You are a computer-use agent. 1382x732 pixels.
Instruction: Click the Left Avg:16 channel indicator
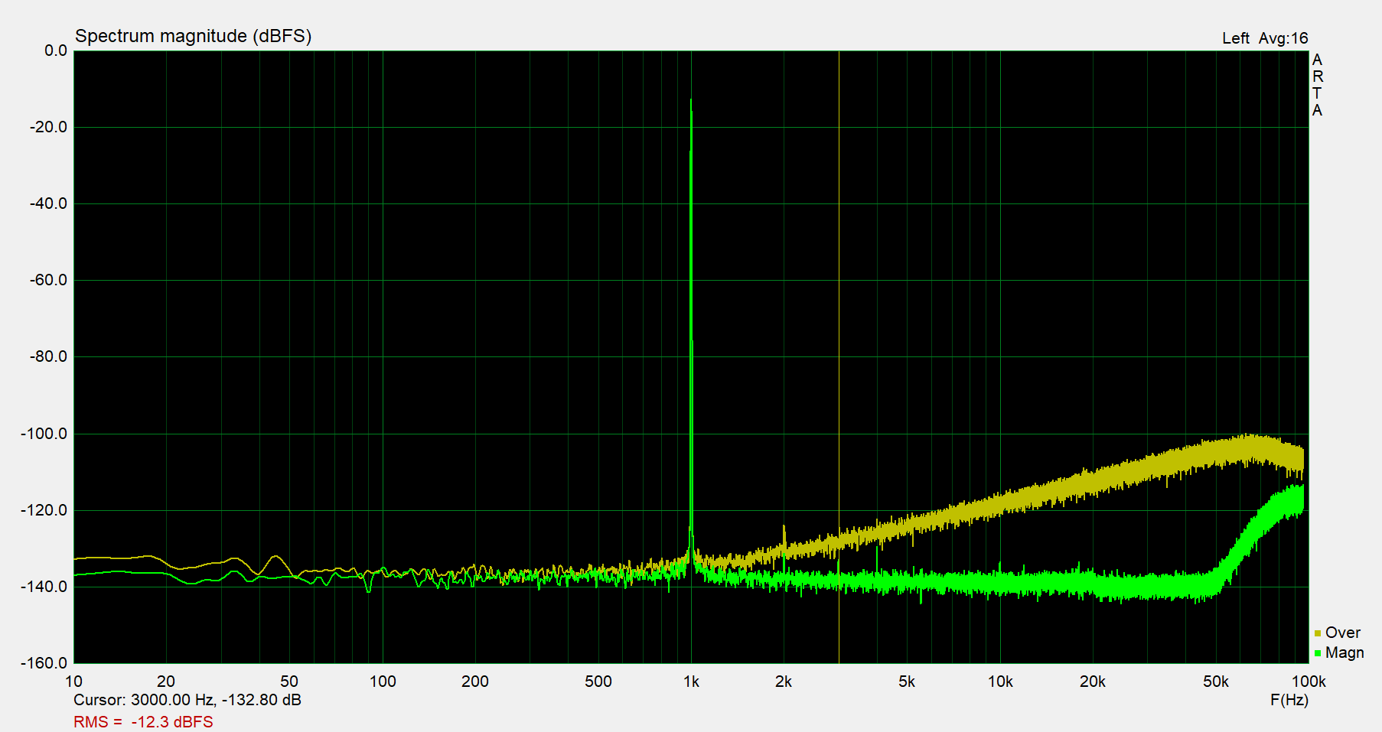pos(1265,37)
